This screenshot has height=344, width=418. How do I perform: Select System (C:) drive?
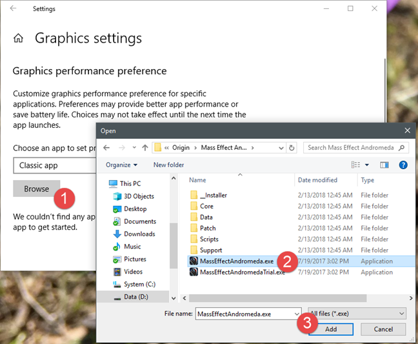(x=134, y=284)
